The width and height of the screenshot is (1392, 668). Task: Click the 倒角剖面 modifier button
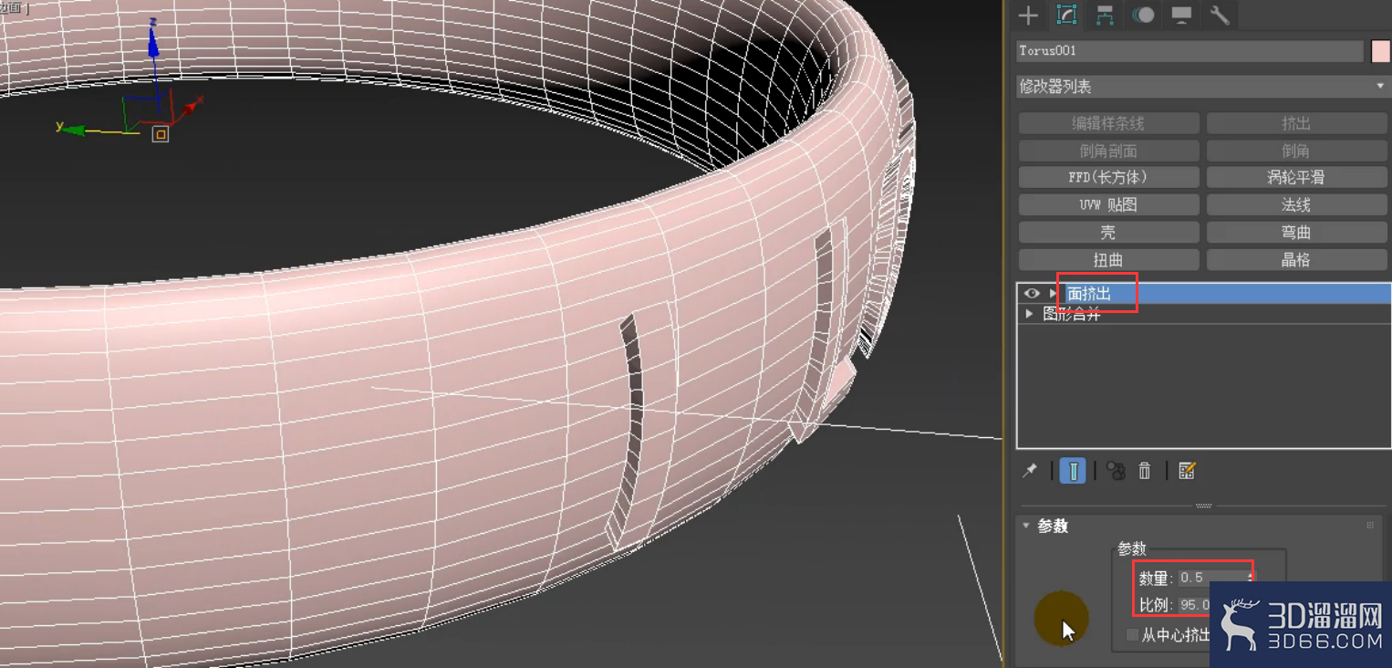click(1108, 151)
